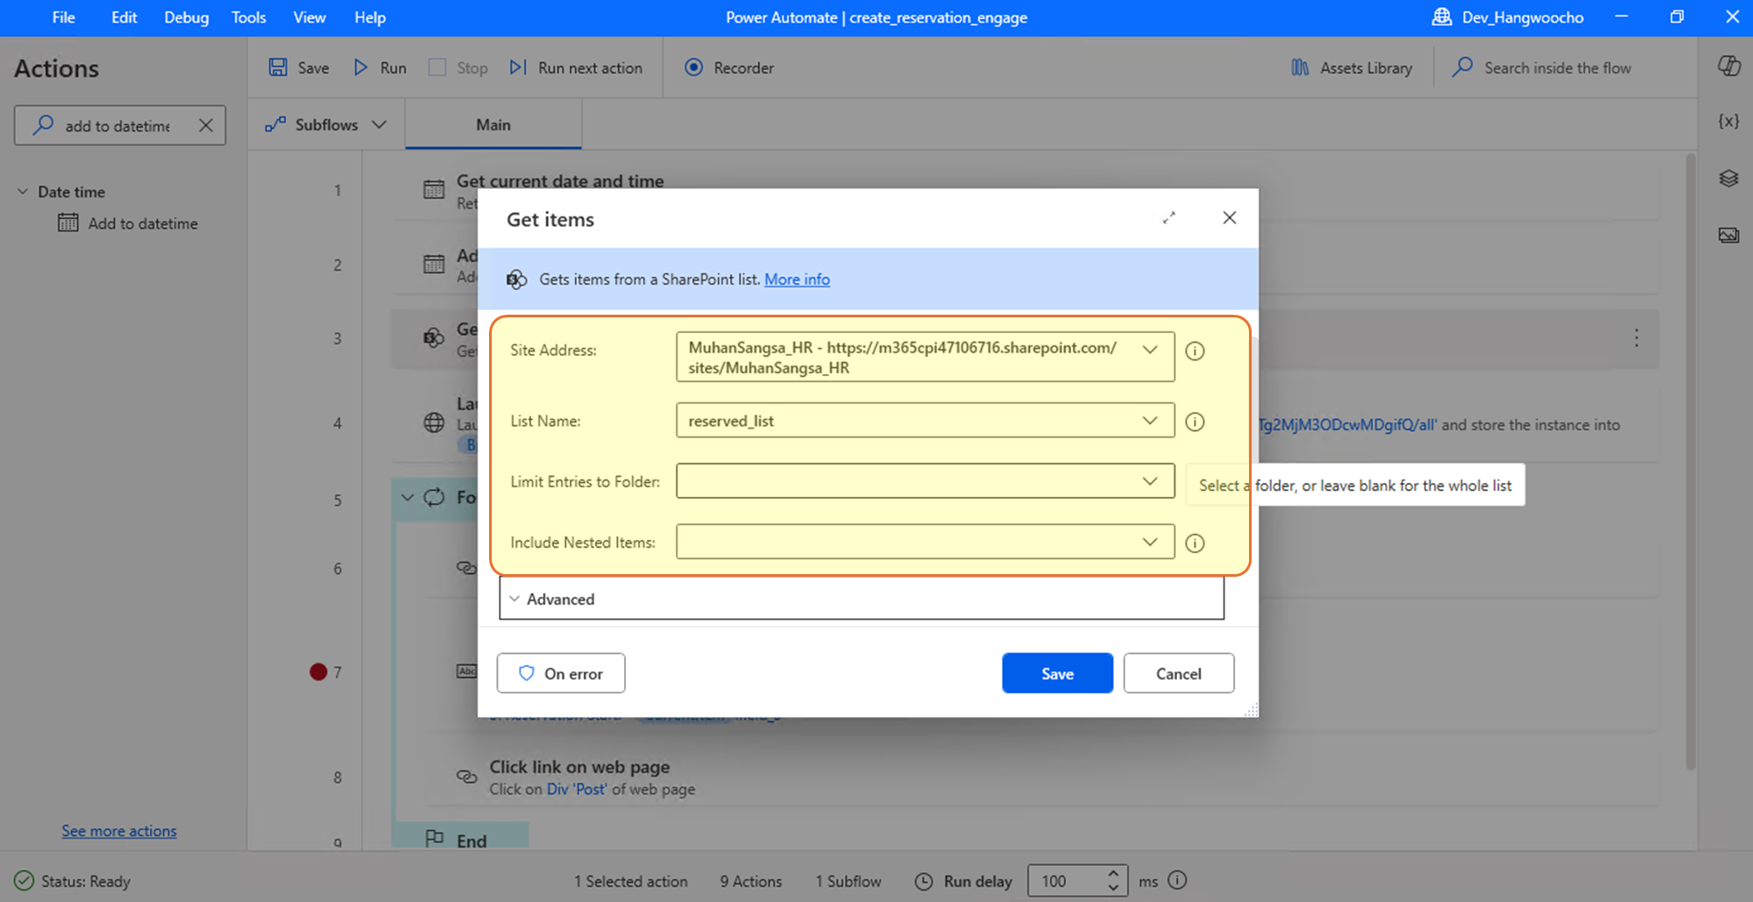Show info for Include Nested Items
Screen dimensions: 1753x902
tap(1195, 543)
